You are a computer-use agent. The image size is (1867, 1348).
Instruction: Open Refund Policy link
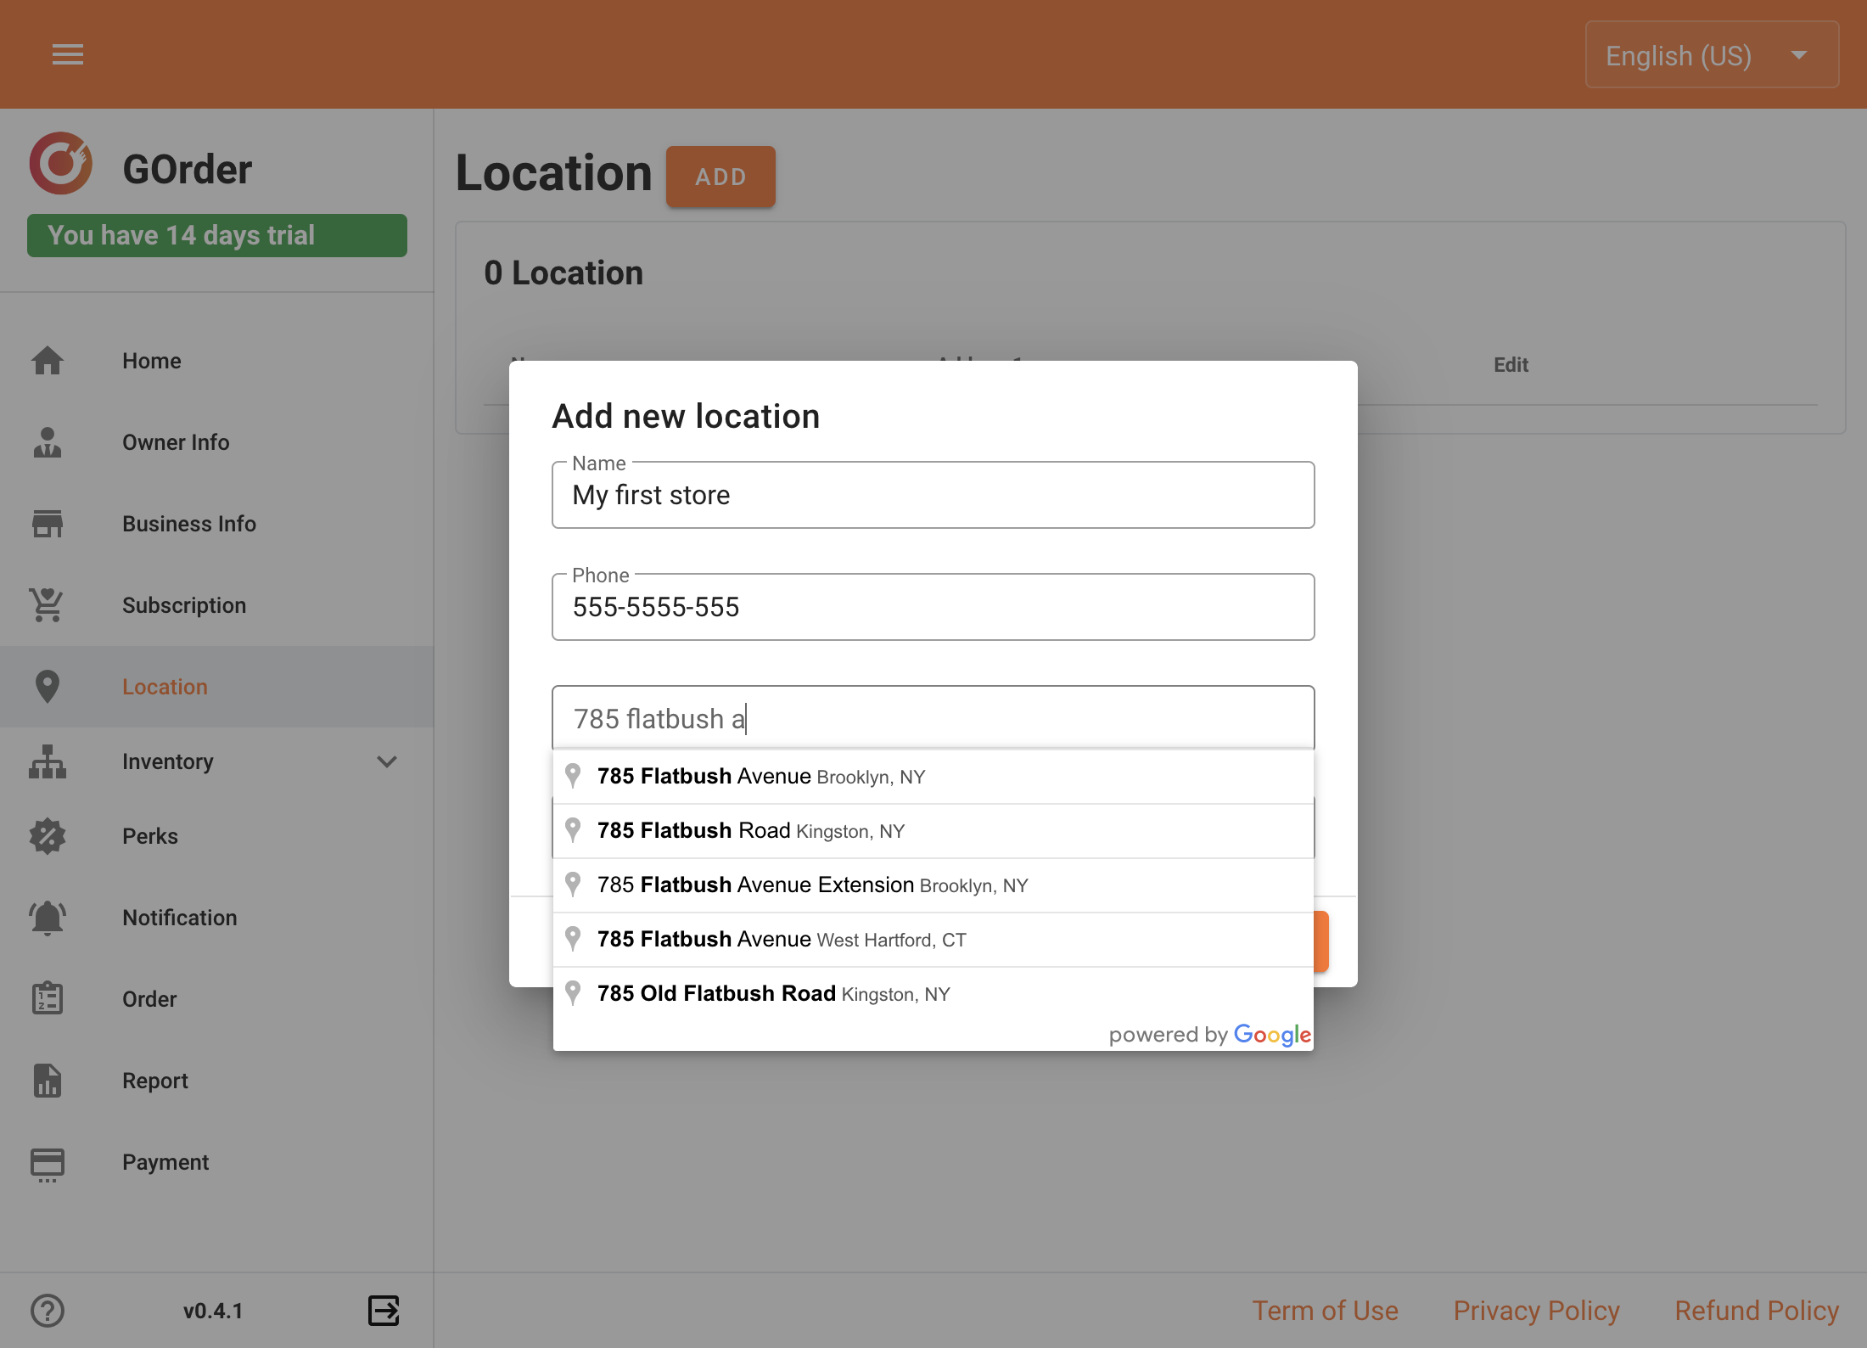pyautogui.click(x=1757, y=1311)
